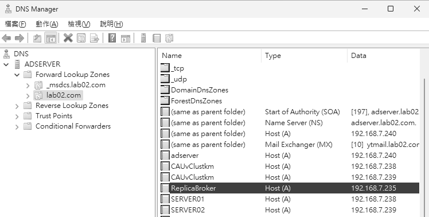Expand the Conditional Forwarders node
The height and width of the screenshot is (217, 429).
[17, 127]
